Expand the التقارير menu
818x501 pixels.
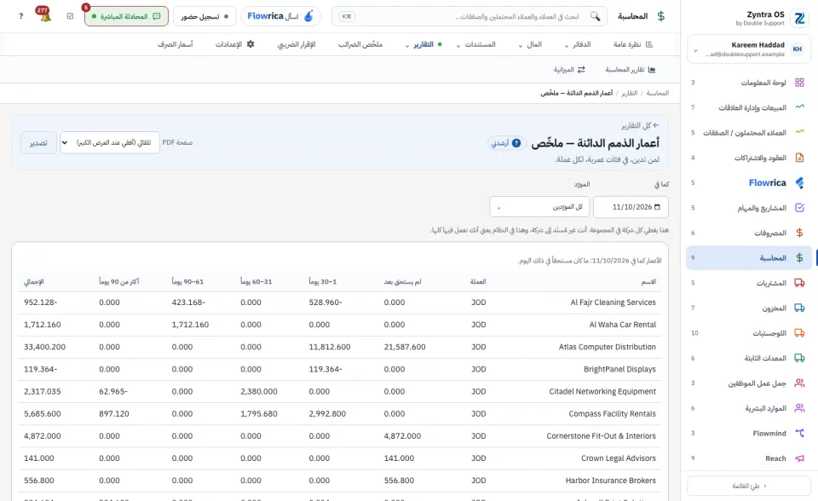423,44
